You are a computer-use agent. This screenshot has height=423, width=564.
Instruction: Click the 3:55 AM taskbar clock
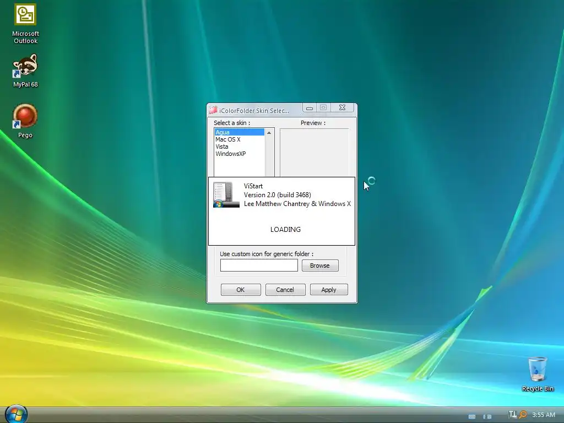point(544,415)
